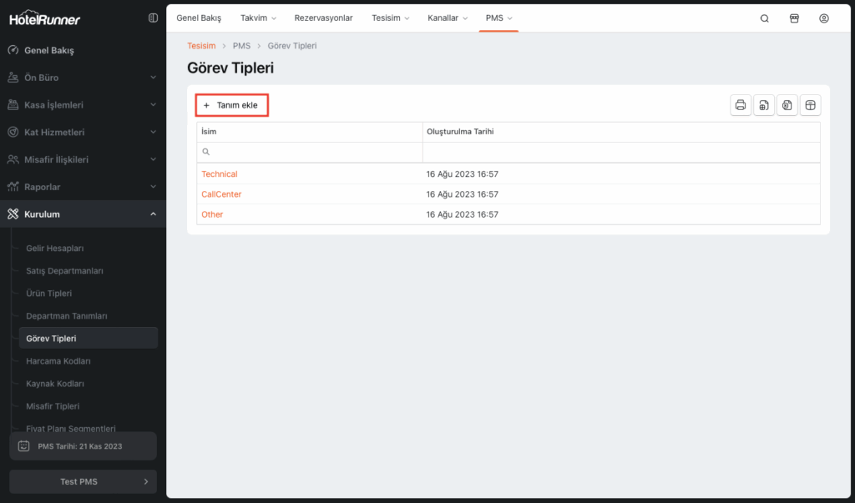Select Genel Bakış in the top navigation
Viewport: 855px width, 503px height.
pos(199,18)
